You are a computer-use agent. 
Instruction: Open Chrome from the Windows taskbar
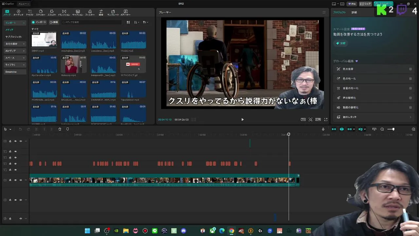(231, 231)
